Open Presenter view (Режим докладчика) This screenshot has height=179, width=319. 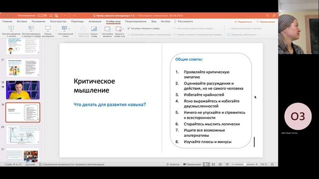click(x=48, y=31)
